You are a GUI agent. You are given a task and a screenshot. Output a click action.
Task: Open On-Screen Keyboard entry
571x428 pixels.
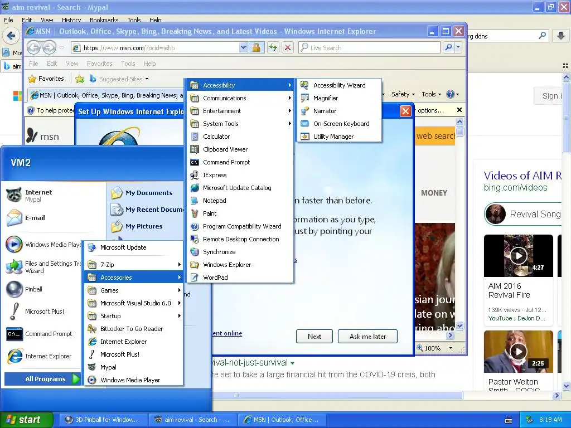point(339,124)
